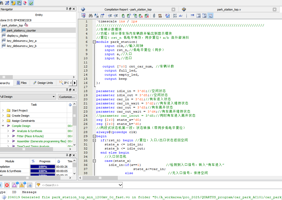Clear all bookmarks icon
The width and height of the screenshot is (282, 200).
pyautogui.click(x=147, y=16)
